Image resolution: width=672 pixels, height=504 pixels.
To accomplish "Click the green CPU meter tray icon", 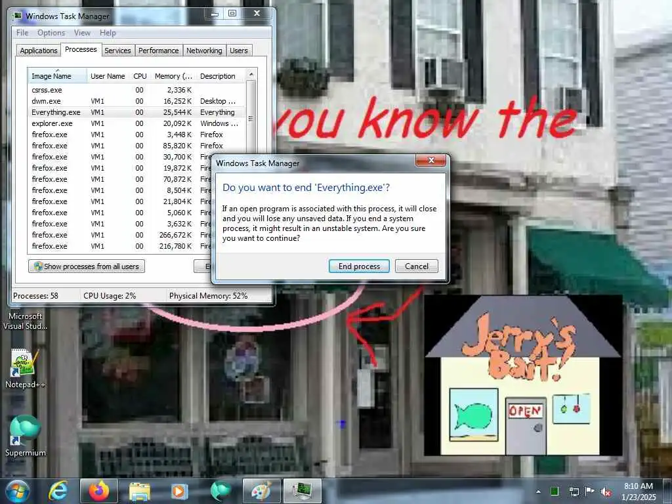I will click(555, 492).
